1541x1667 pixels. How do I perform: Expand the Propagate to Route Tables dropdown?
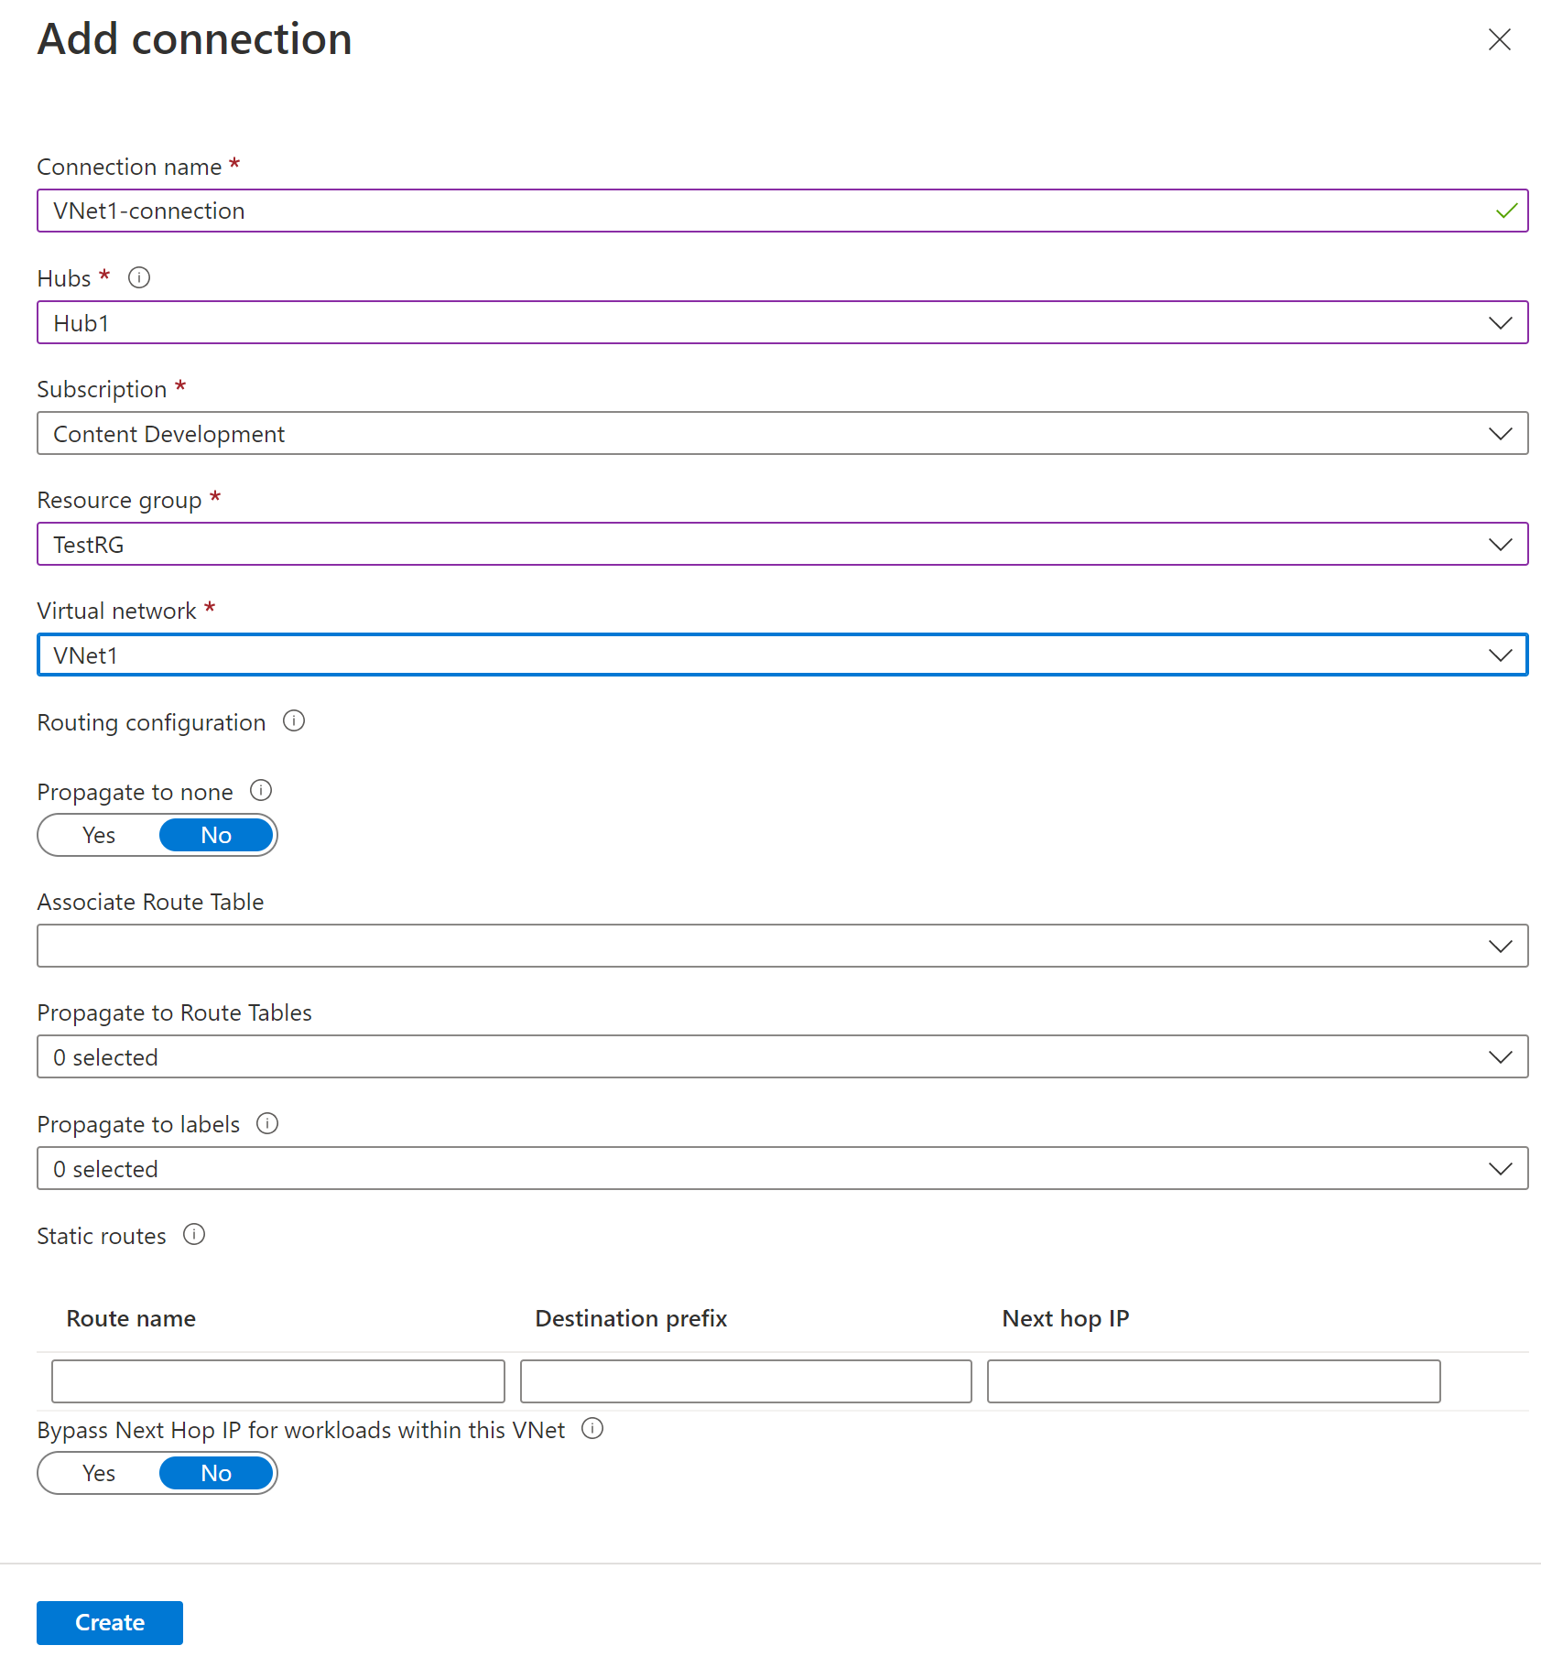[782, 1057]
